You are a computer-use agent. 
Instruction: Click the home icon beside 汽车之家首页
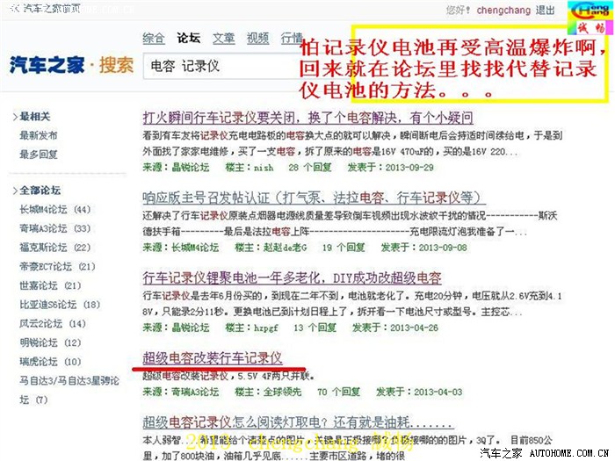pos(15,10)
